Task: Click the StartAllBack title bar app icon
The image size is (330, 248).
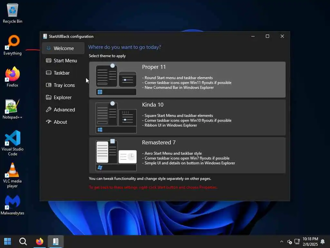Action: click(45, 36)
